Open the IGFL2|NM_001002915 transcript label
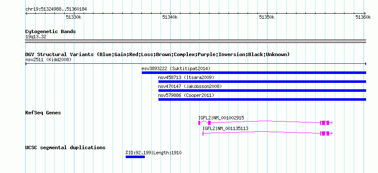The height and width of the screenshot is (173, 378). (221, 118)
